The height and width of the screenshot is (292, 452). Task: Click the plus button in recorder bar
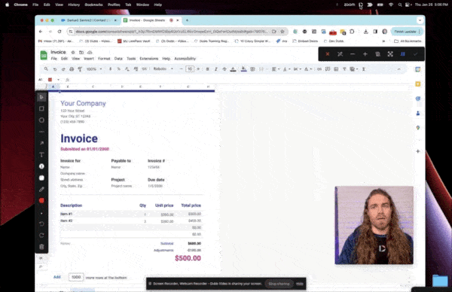coord(365,54)
